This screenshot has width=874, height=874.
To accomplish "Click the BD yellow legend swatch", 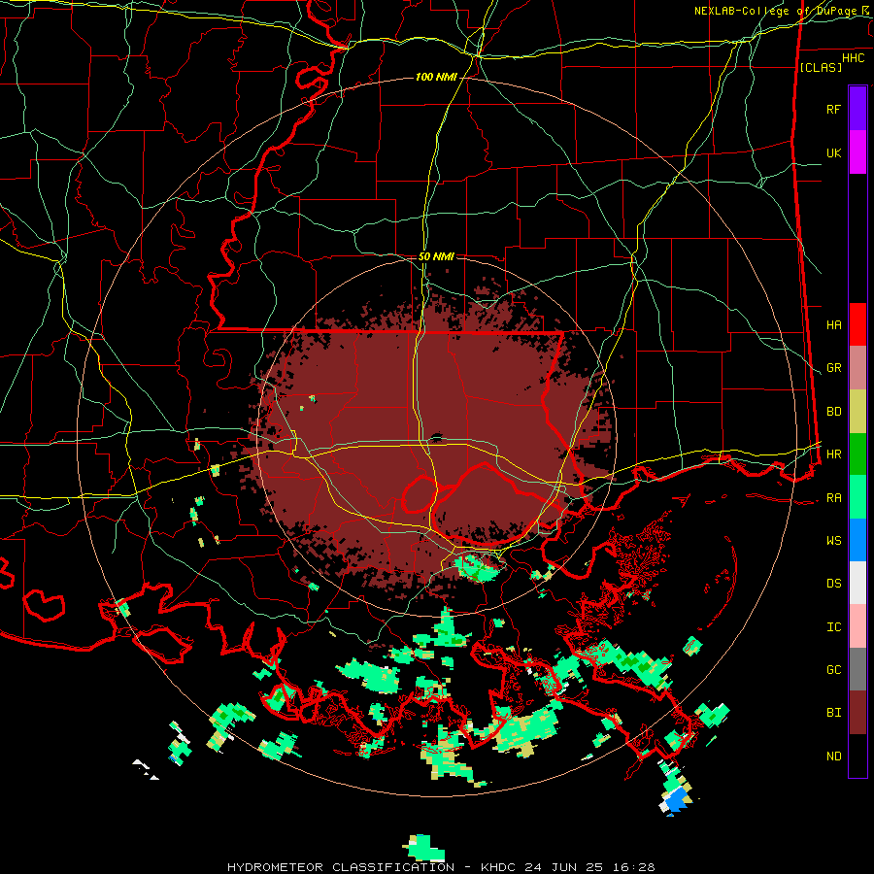I will 857,412.
